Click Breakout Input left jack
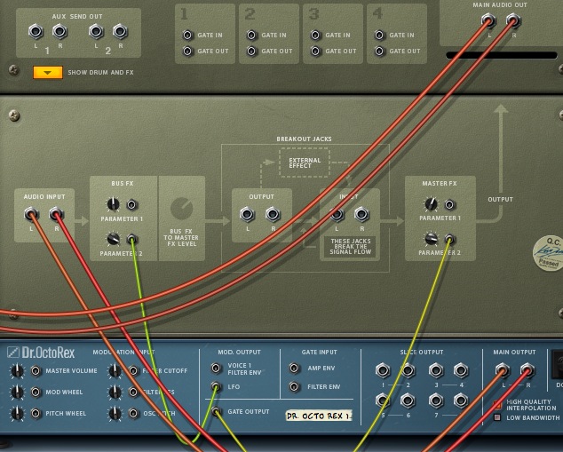 [x=337, y=214]
